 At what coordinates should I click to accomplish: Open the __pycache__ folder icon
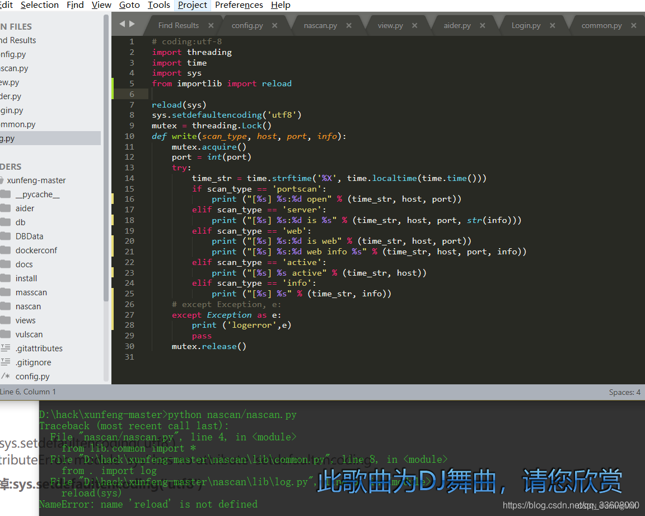tap(6, 194)
